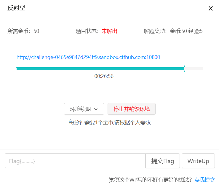Open the challenge sandbox URL link
This screenshot has width=219, height=185.
88,57
